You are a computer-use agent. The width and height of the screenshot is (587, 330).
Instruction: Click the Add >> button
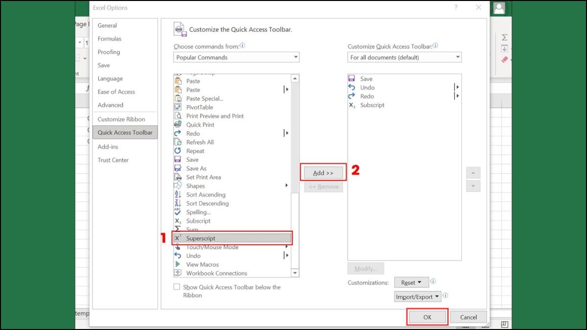point(323,173)
